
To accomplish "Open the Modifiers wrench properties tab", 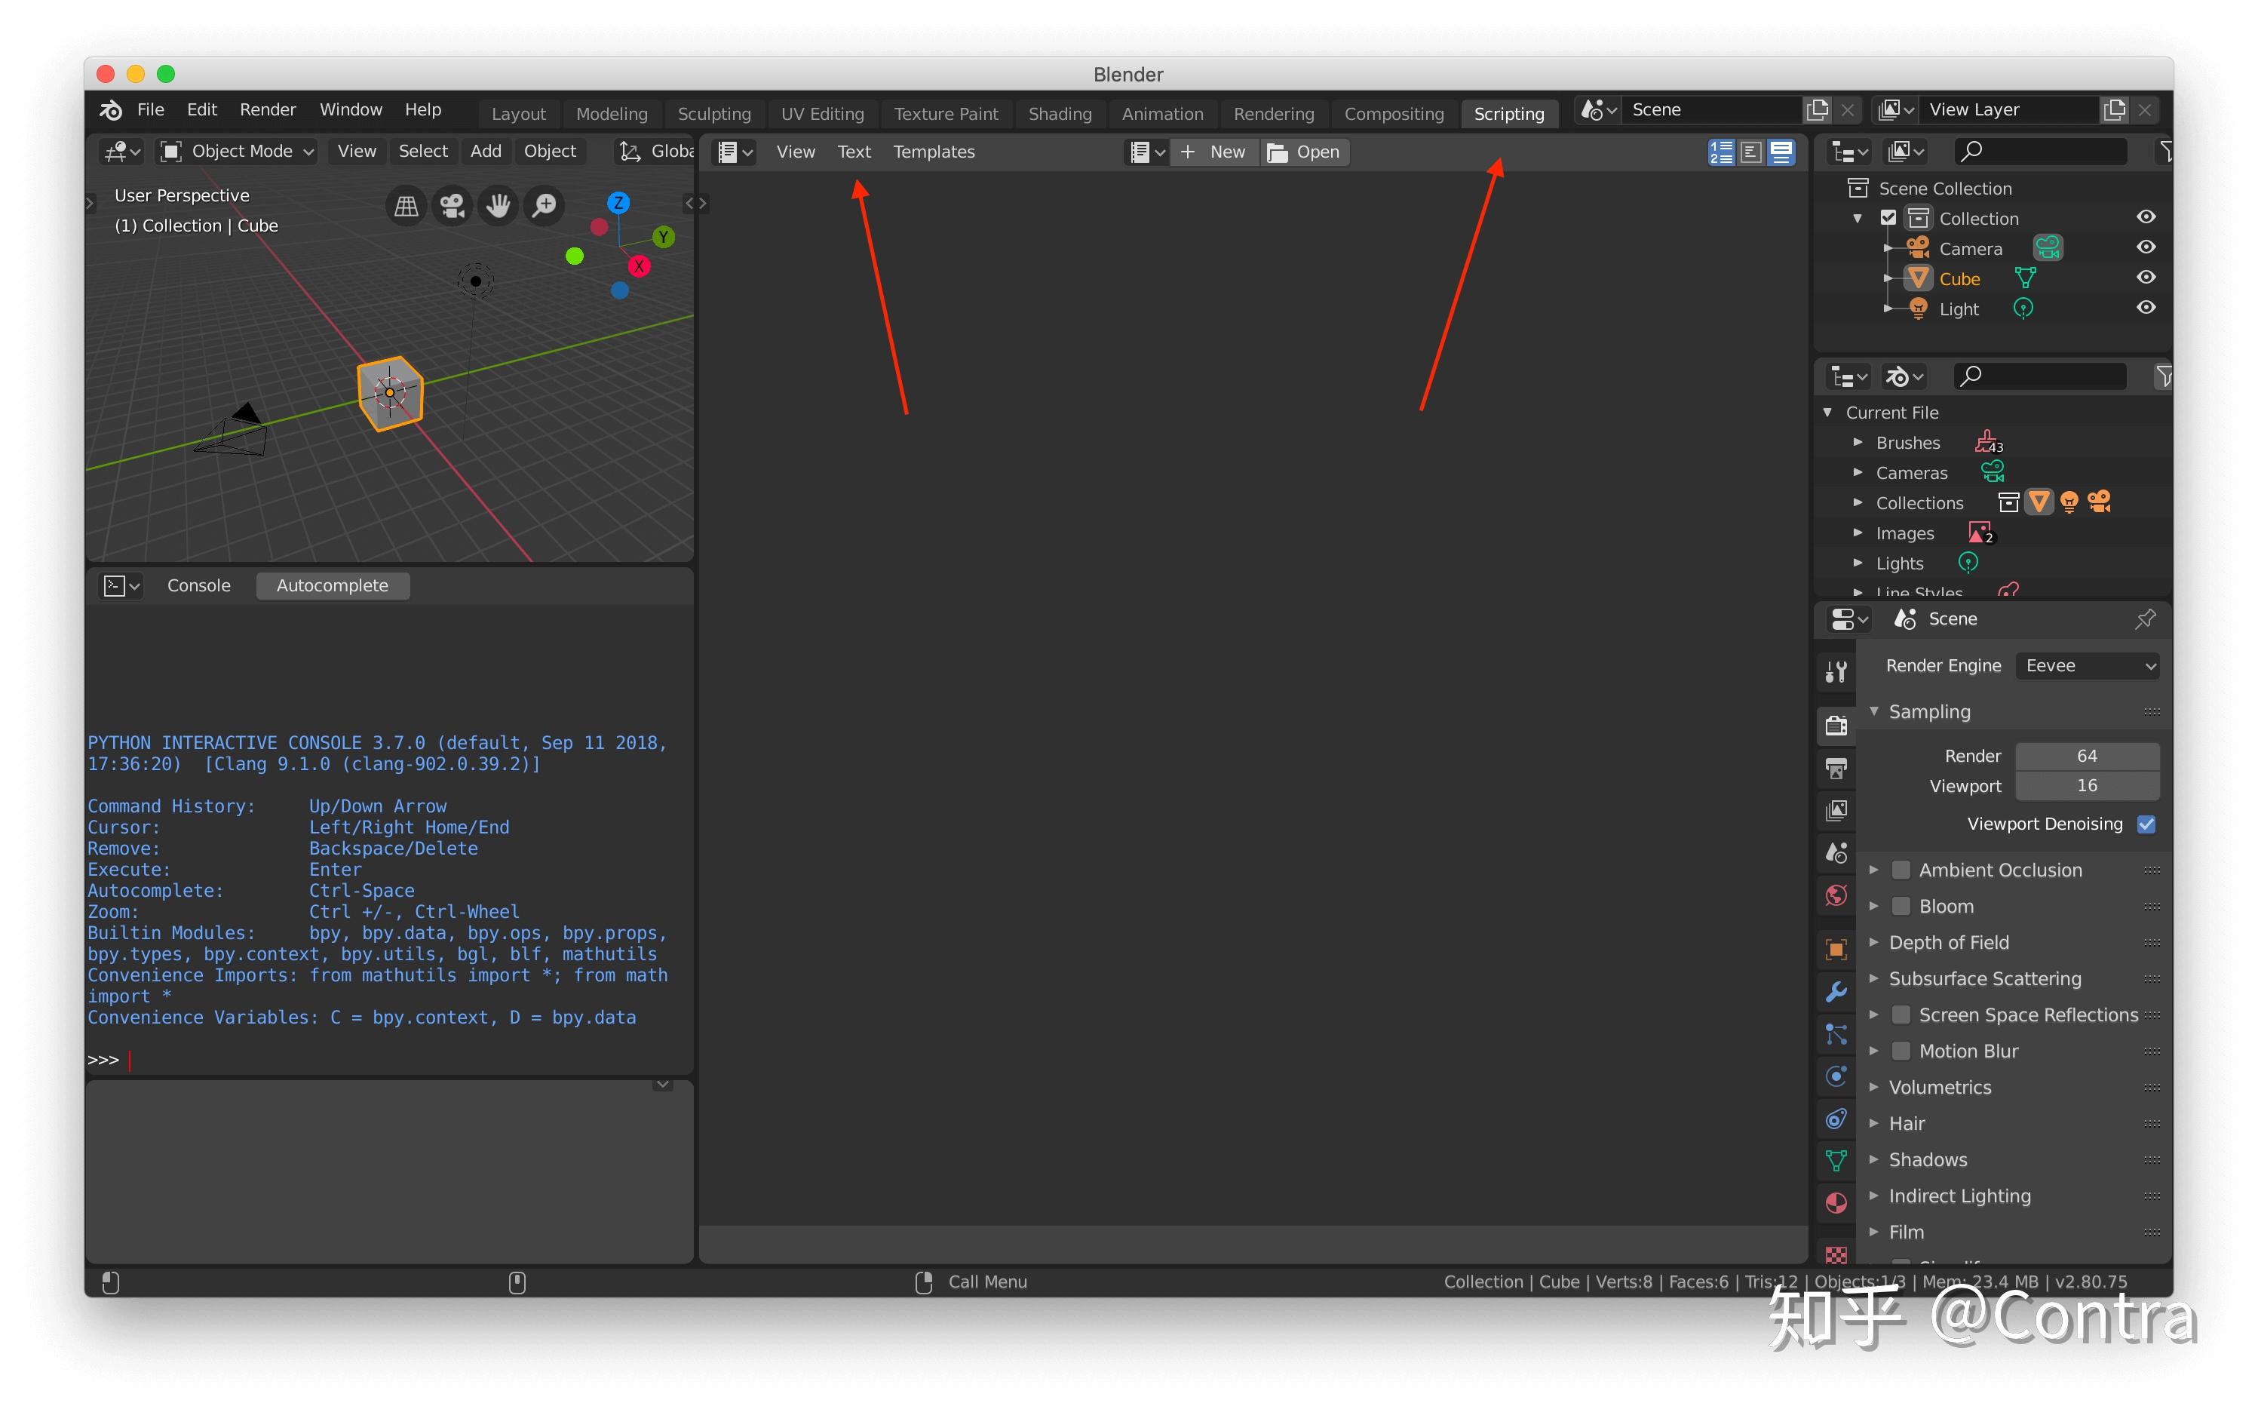I will point(1836,992).
